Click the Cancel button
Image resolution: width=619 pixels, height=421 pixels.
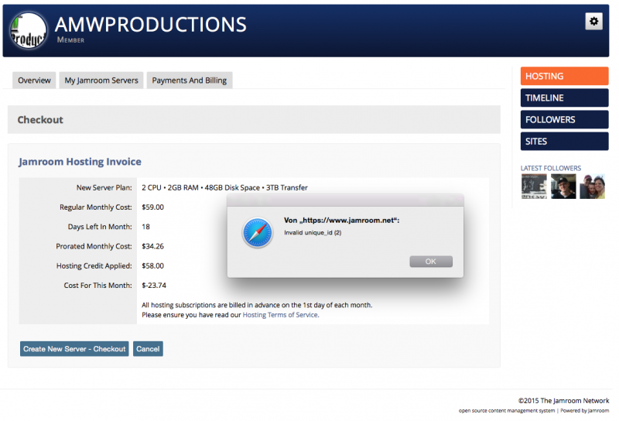pos(148,349)
